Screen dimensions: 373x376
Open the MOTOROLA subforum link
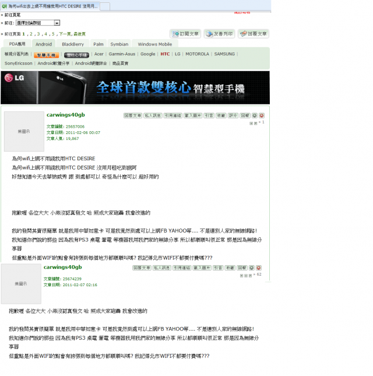click(198, 54)
